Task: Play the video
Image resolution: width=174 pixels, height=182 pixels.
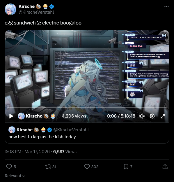Action: click(x=11, y=116)
